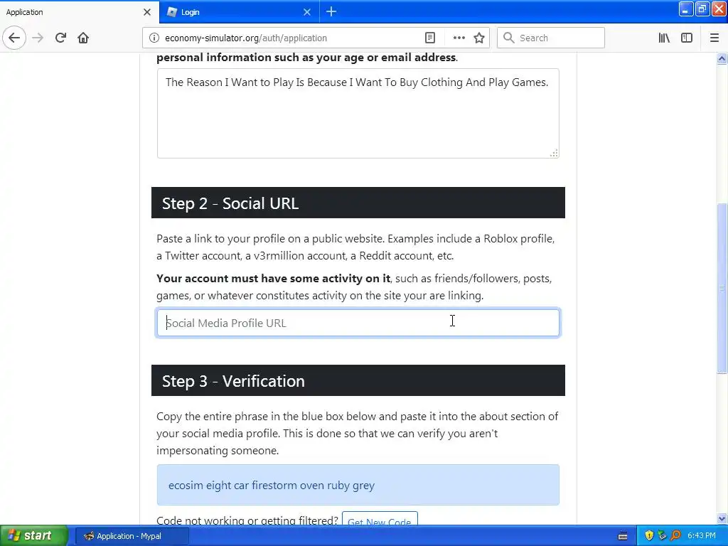Restore down the browser window
The height and width of the screenshot is (546, 728).
coord(702,9)
